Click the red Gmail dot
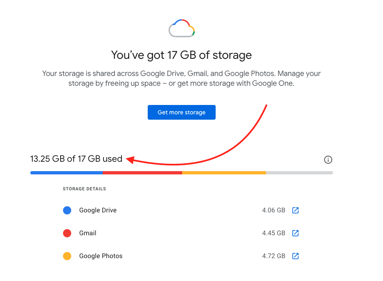 click(67, 233)
